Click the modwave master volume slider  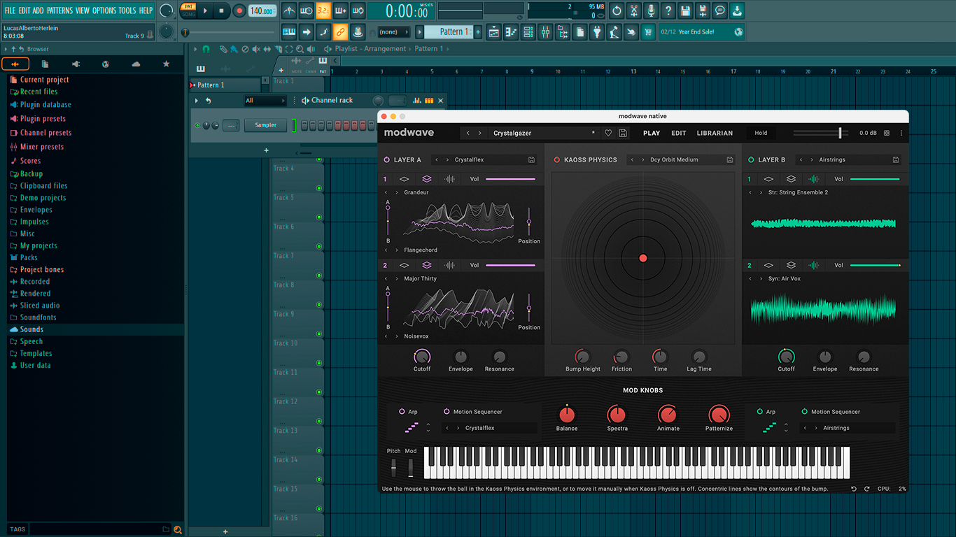(821, 133)
